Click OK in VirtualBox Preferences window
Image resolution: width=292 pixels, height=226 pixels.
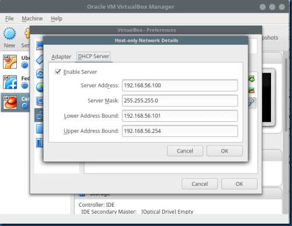[x=239, y=183]
